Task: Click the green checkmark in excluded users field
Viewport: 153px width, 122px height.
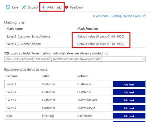Action: pyautogui.click(x=143, y=59)
